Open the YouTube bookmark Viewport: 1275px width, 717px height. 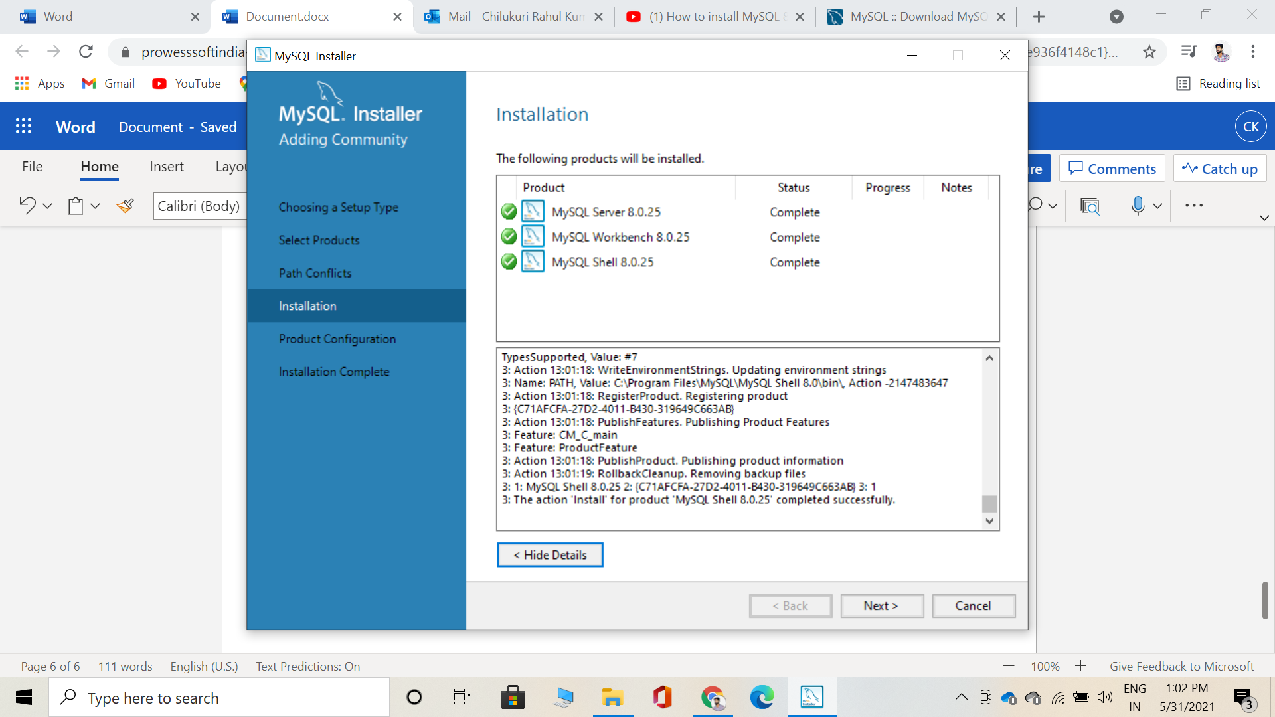coord(187,84)
